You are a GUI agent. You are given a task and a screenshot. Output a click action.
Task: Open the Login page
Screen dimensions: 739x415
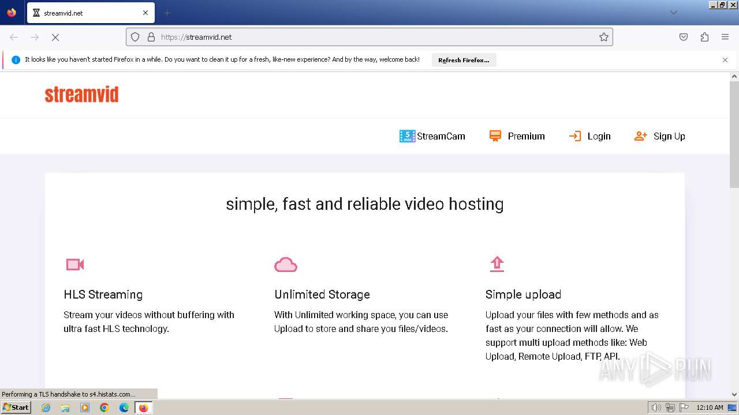pyautogui.click(x=589, y=136)
